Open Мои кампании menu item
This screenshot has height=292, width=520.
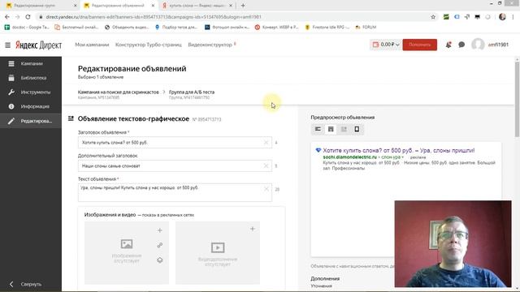92,45
